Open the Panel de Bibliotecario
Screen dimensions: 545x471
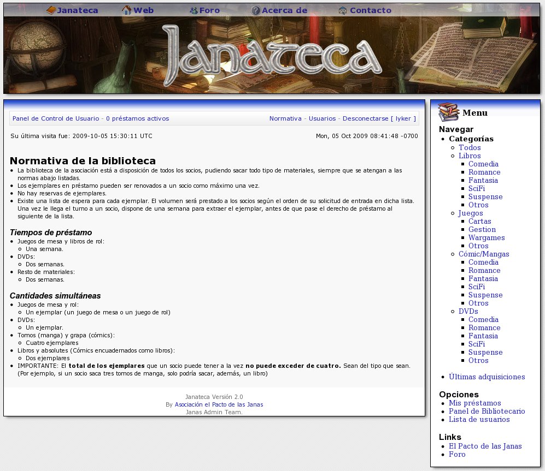tap(487, 412)
